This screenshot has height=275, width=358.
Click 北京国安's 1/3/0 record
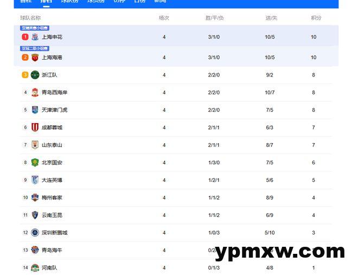pos(214,163)
